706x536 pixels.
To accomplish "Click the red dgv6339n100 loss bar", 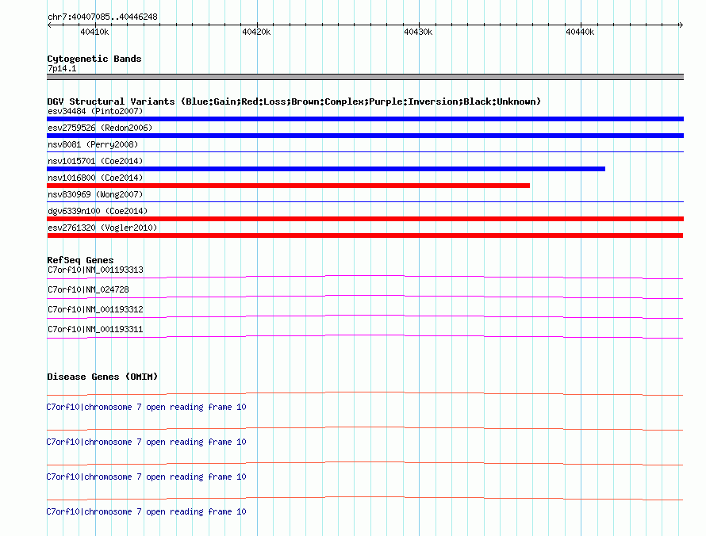I will coord(365,219).
